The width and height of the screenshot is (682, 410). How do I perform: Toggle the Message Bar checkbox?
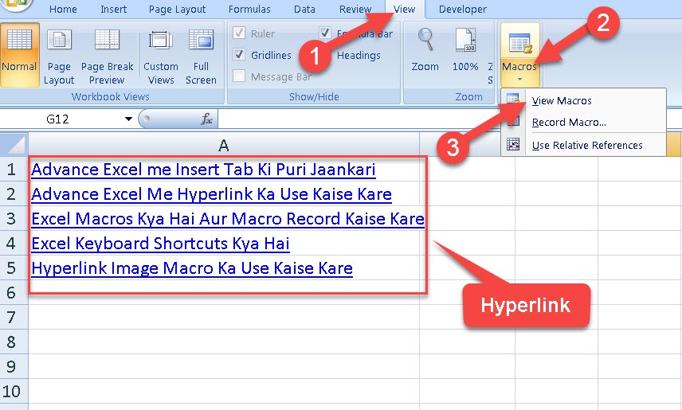click(x=239, y=76)
